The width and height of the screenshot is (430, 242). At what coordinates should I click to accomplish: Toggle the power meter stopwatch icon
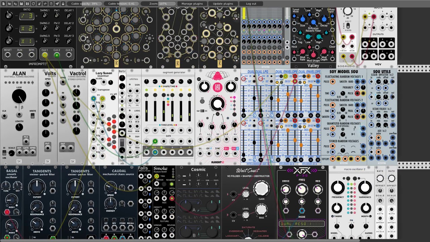51,4
